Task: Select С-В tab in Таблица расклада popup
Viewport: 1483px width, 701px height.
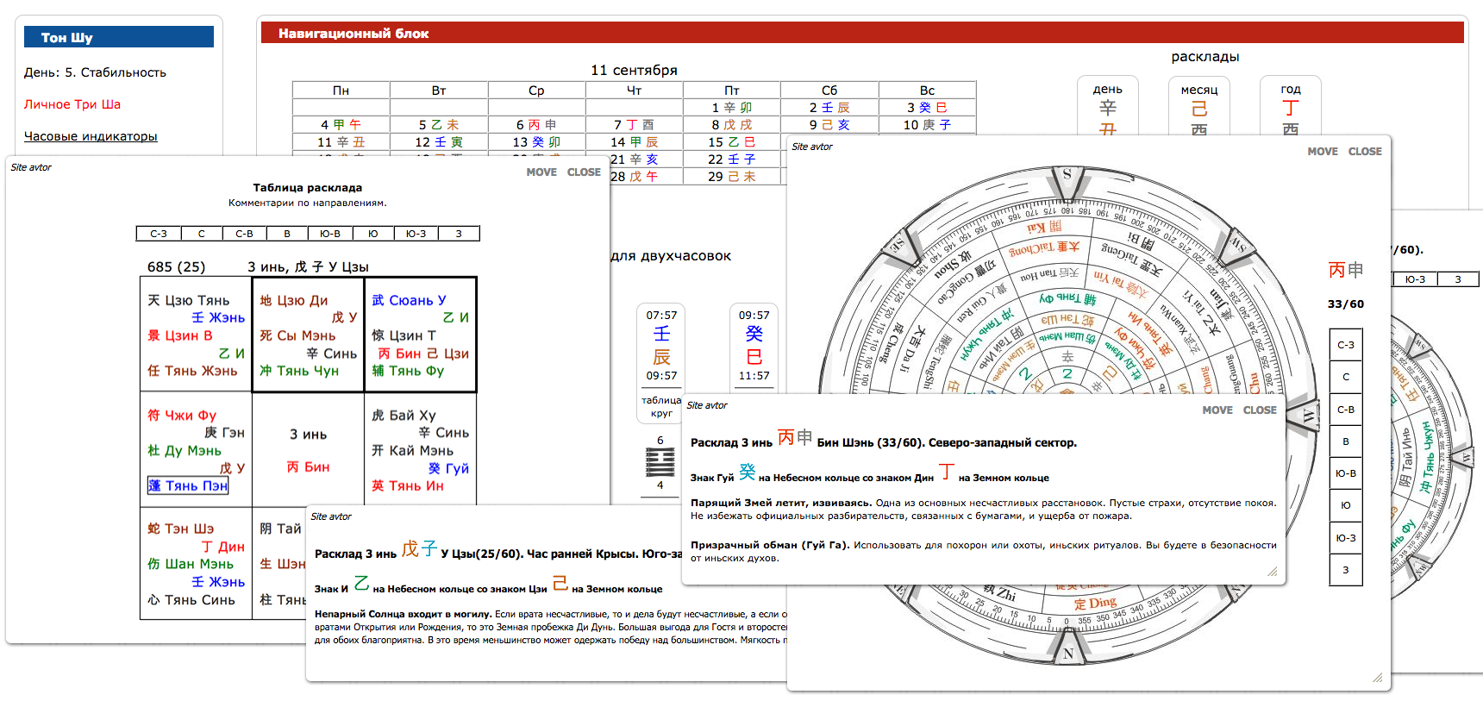Action: [245, 234]
